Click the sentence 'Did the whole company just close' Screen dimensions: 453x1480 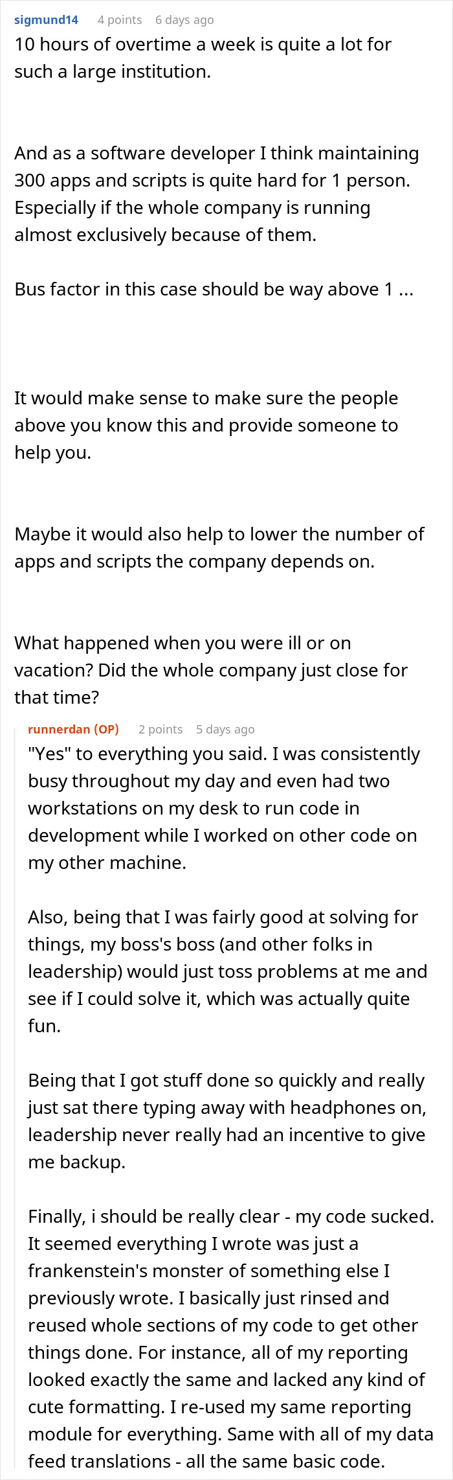[x=211, y=684]
